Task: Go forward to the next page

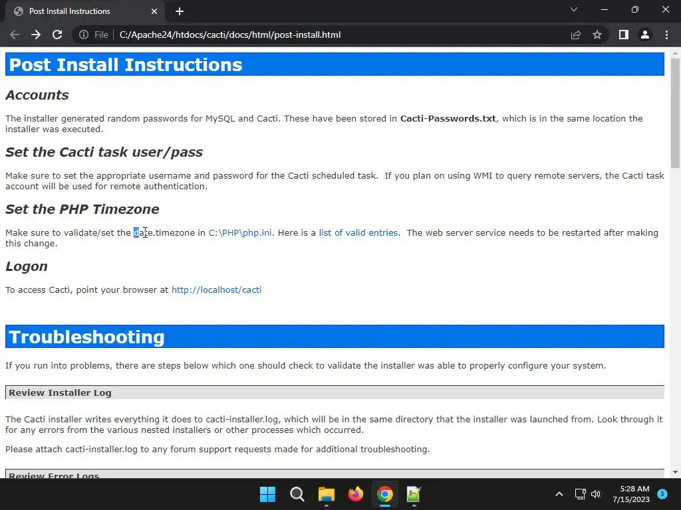Action: point(36,35)
